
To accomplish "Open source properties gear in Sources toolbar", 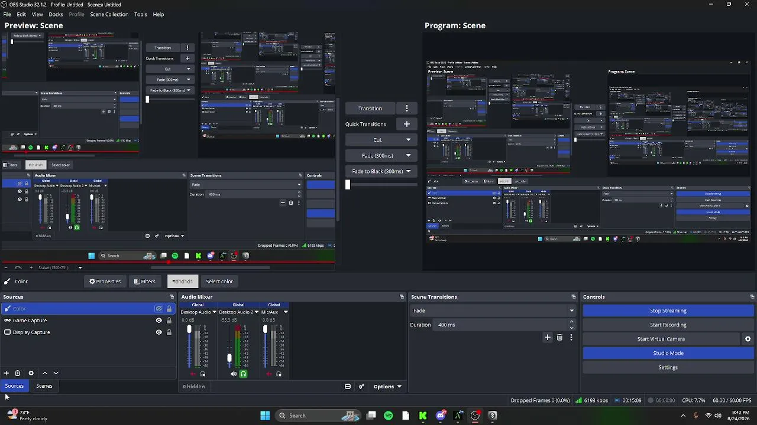I will 31,373.
